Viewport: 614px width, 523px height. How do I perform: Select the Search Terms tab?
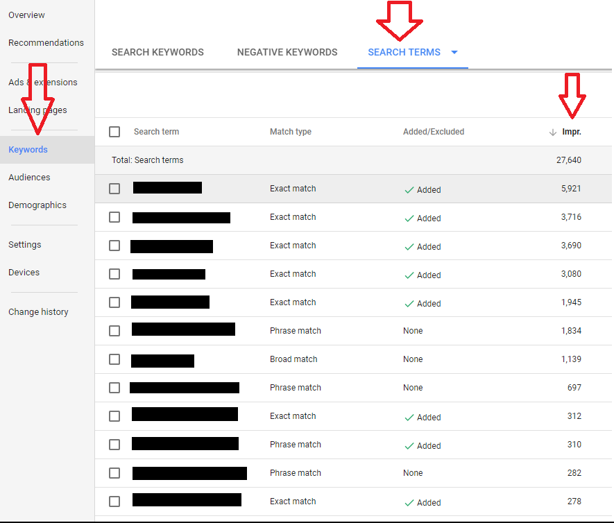pos(404,52)
